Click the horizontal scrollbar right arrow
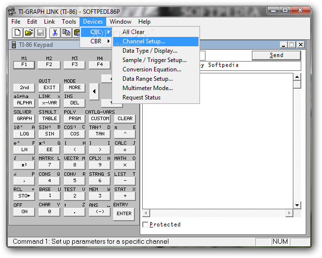Screen dimensions: 322x258 coord(289,213)
